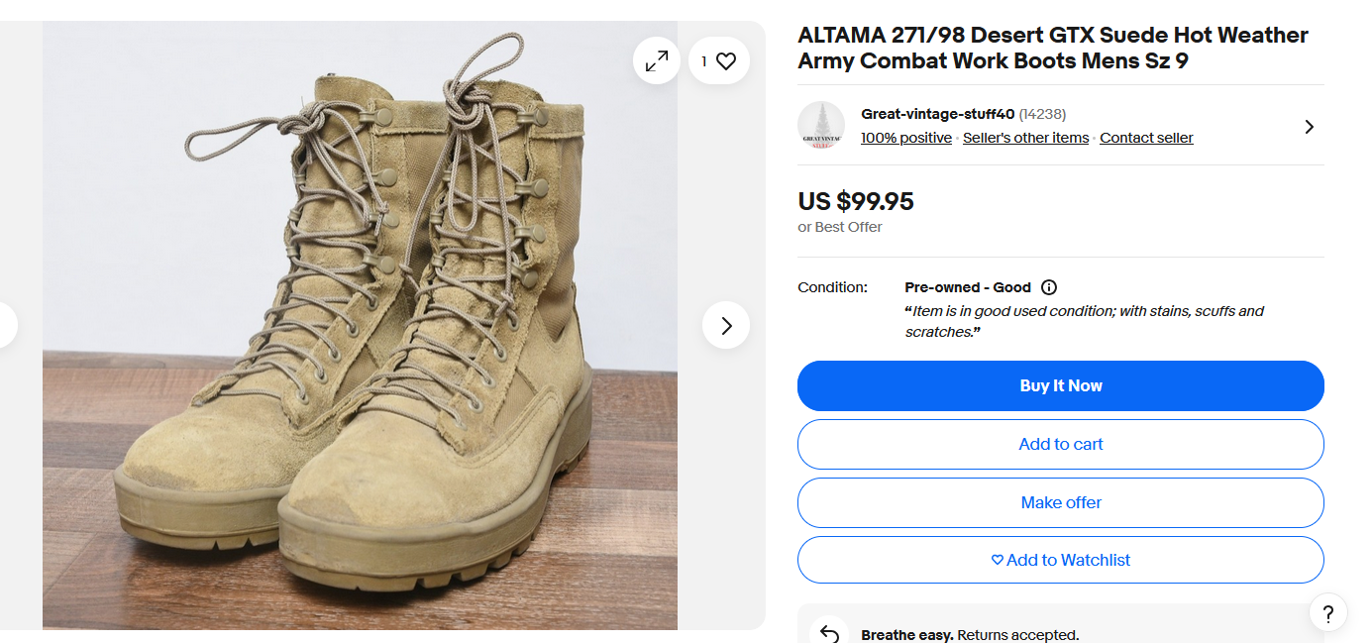This screenshot has width=1372, height=643.
Task: Expand seller details with the right chevron
Action: 1309,127
